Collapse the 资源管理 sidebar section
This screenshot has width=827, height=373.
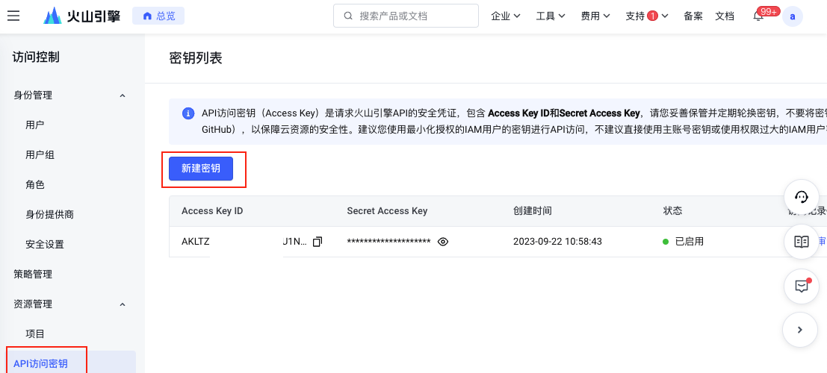click(123, 304)
